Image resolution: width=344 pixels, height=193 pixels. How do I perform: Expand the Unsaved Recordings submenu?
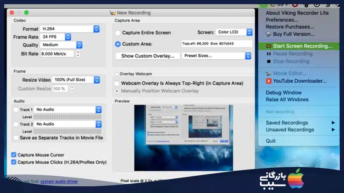[x=299, y=130]
